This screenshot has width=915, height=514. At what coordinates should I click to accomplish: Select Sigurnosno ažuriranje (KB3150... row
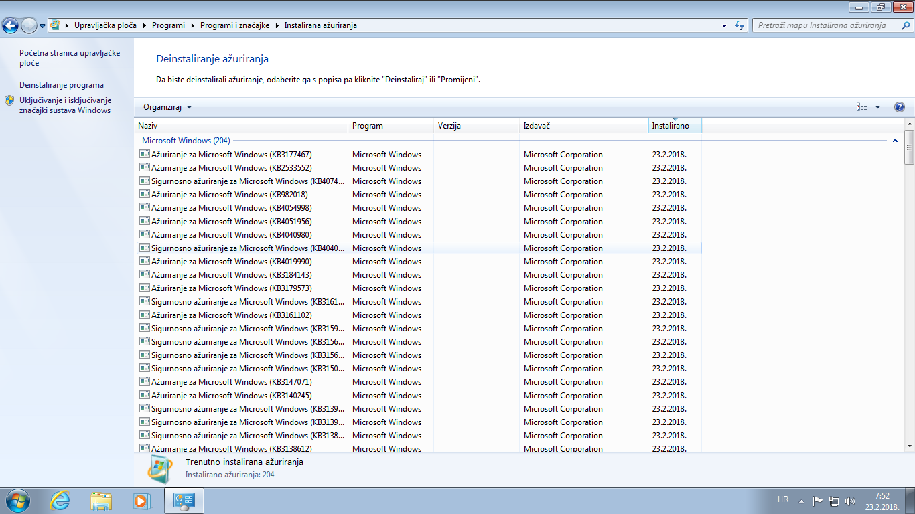[419, 368]
